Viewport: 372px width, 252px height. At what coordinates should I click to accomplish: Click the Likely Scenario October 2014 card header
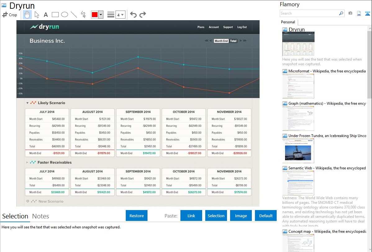[x=184, y=112]
